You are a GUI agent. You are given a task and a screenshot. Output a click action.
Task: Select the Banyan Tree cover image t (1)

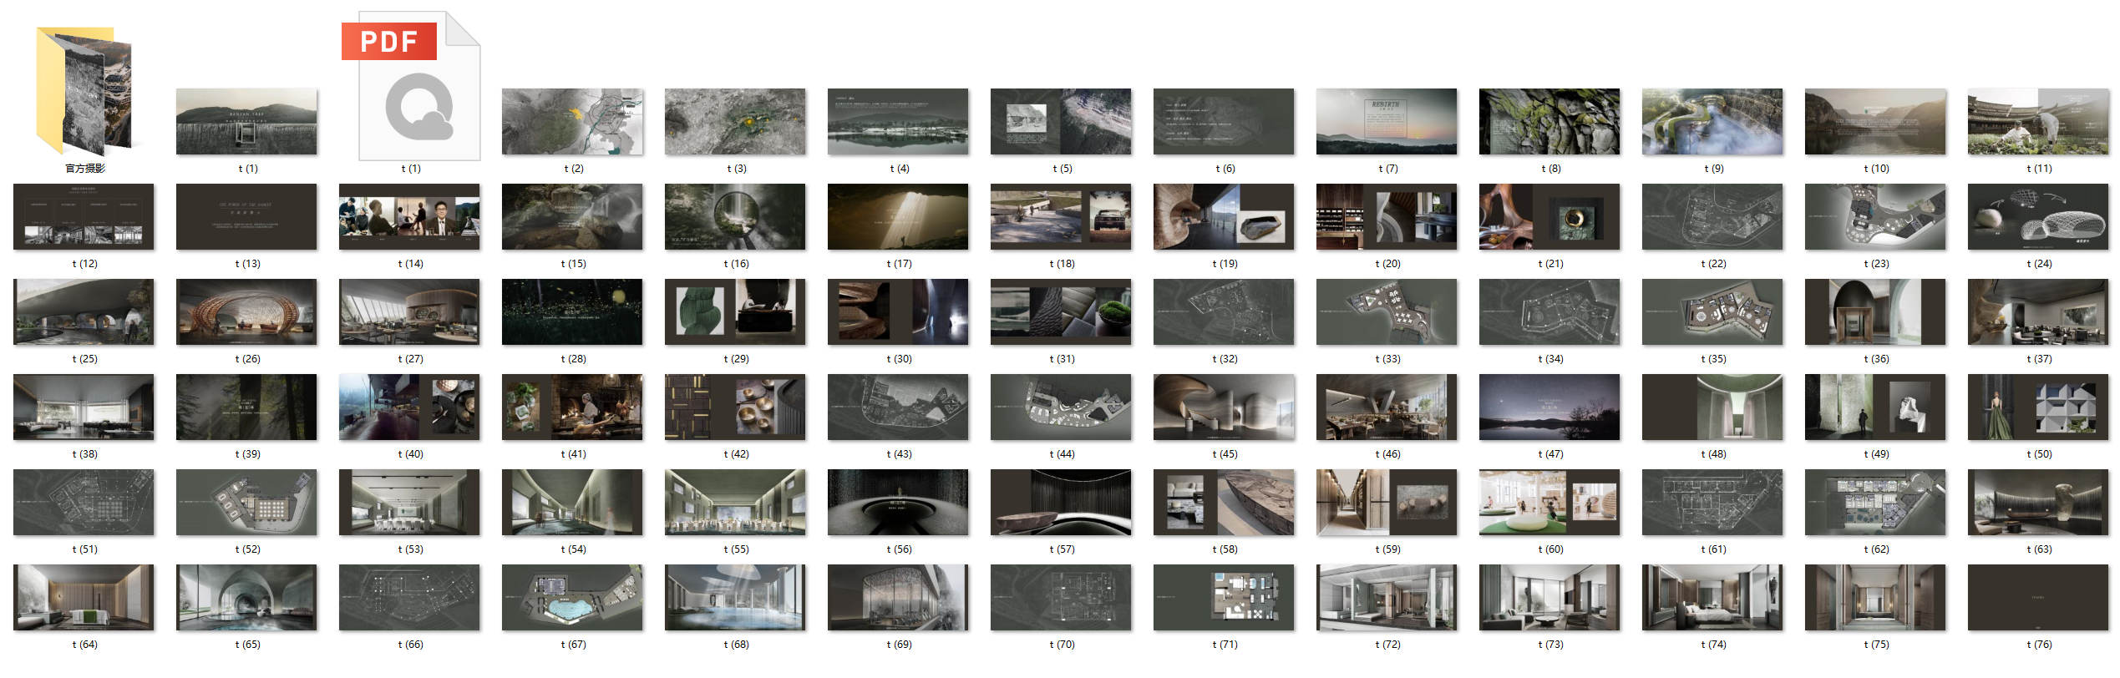click(246, 122)
